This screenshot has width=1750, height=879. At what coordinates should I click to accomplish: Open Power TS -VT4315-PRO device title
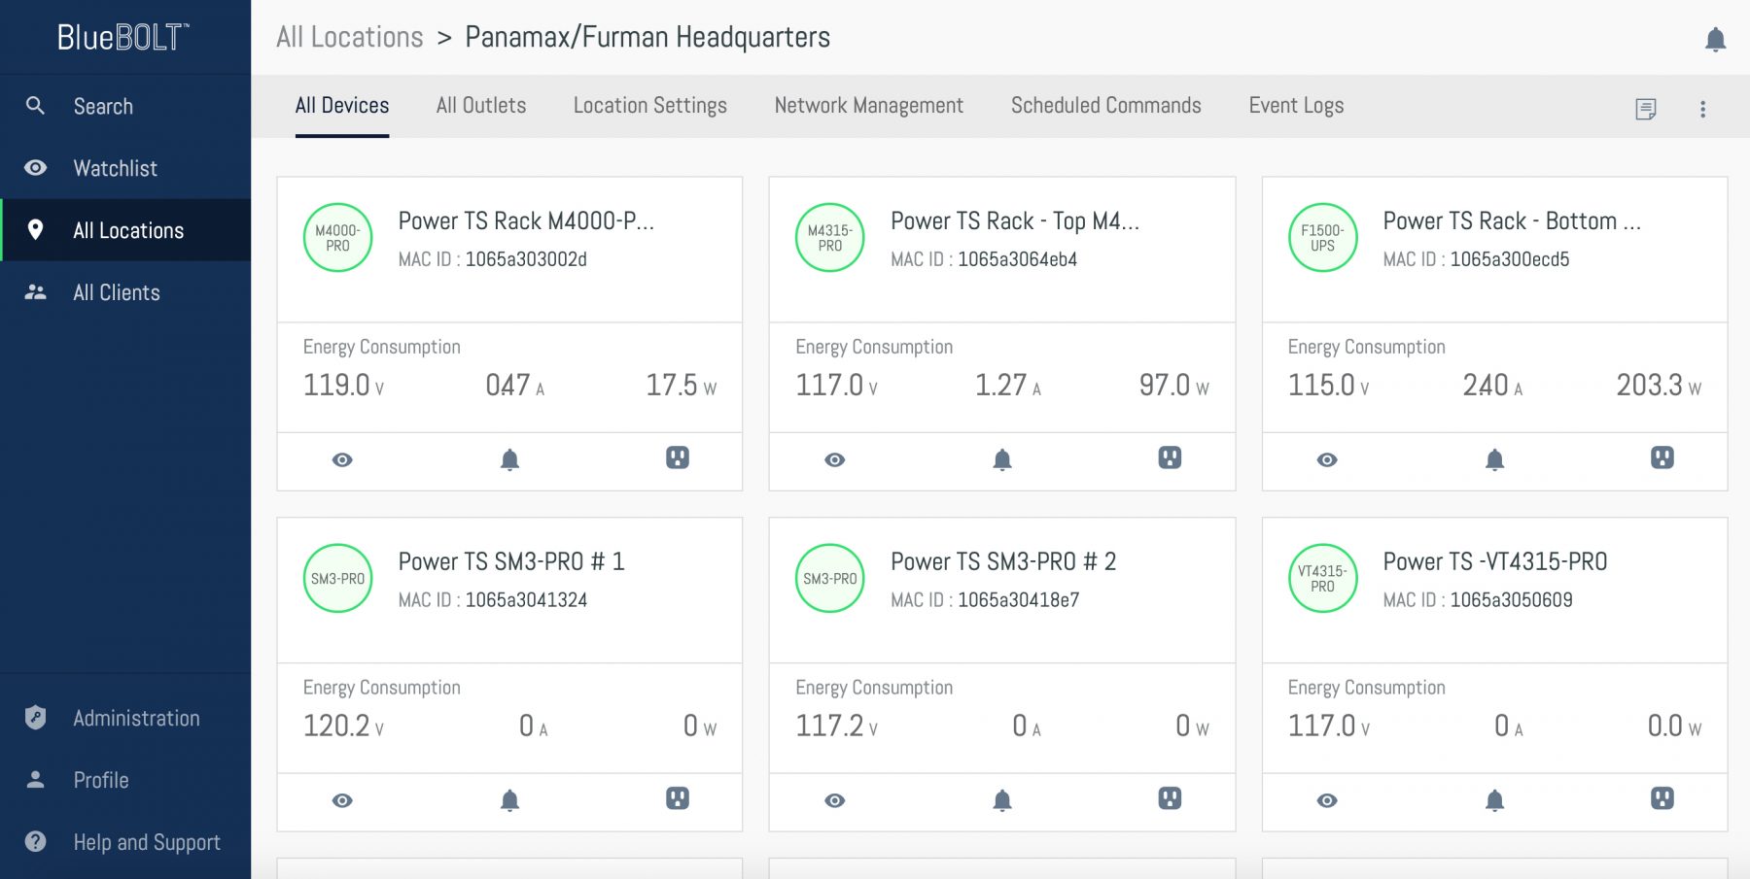coord(1495,562)
